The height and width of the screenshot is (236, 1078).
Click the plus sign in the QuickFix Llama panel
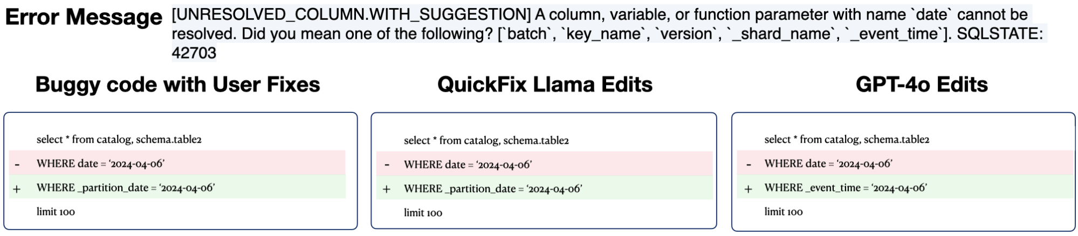387,189
